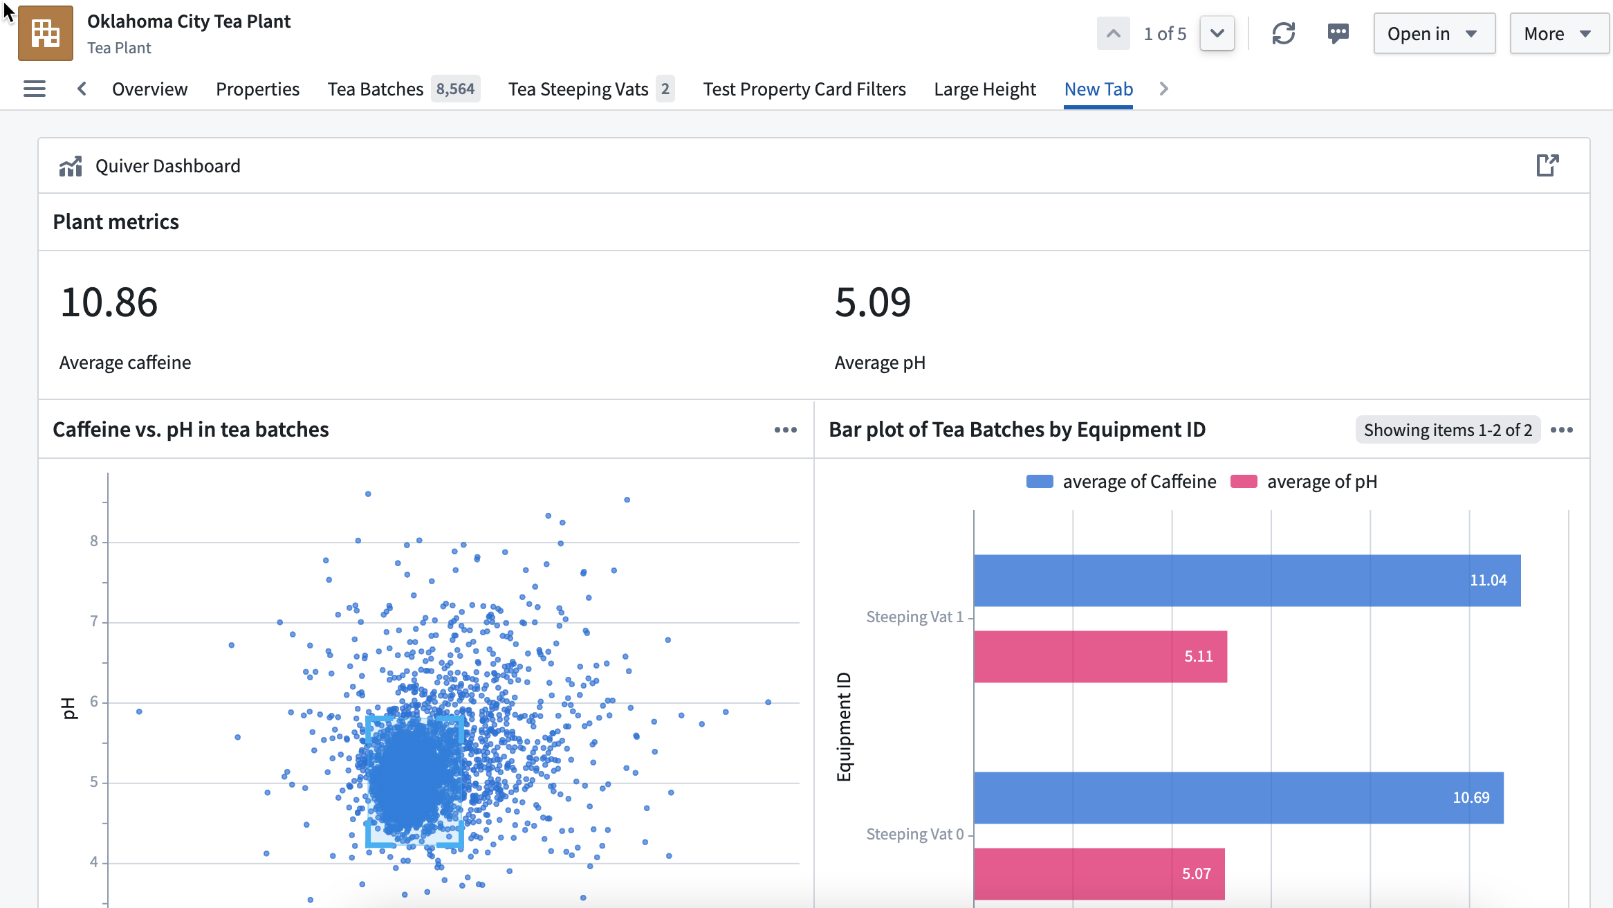
Task: Click the Steeping Vat 1 caffeine bar 11.04
Action: pyautogui.click(x=1247, y=580)
